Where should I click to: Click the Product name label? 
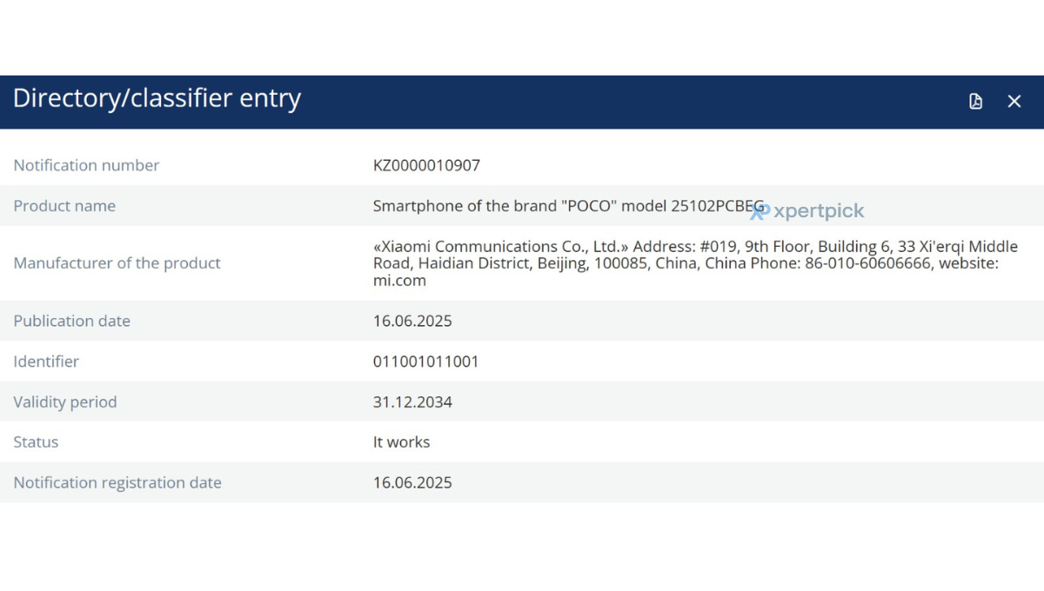pyautogui.click(x=64, y=206)
